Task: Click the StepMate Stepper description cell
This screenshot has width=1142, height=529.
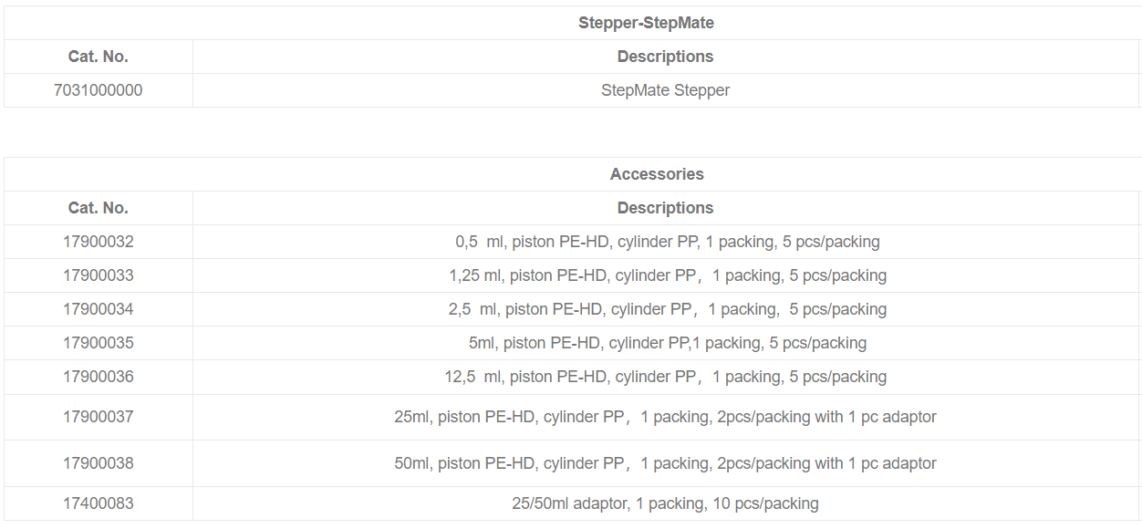Action: [665, 90]
